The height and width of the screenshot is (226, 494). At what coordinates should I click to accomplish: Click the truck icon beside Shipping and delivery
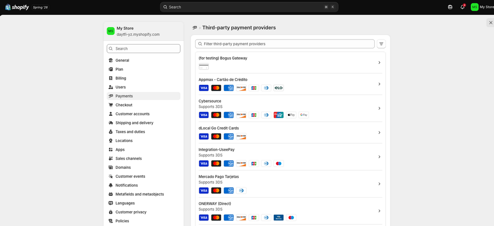(111, 123)
